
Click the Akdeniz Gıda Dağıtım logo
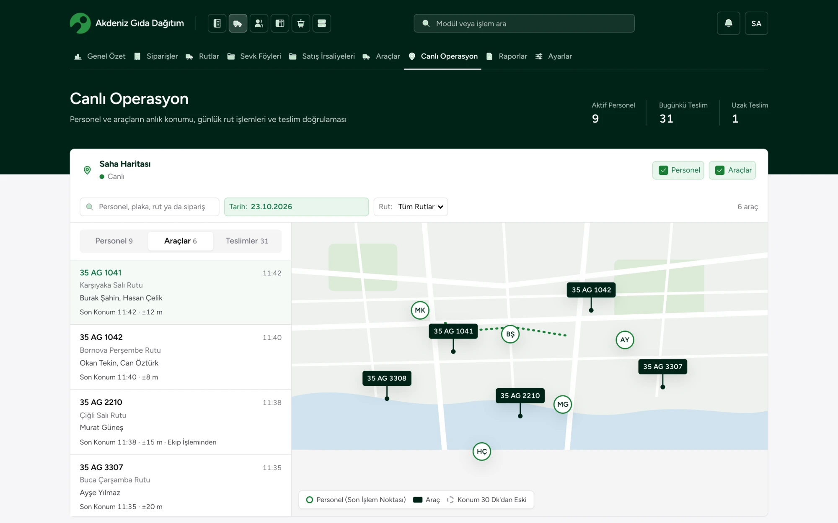pos(127,23)
